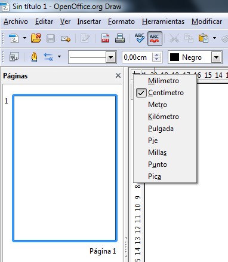228x262 pixels.
Task: Increase line width with spinner up arrow
Action: 157,55
